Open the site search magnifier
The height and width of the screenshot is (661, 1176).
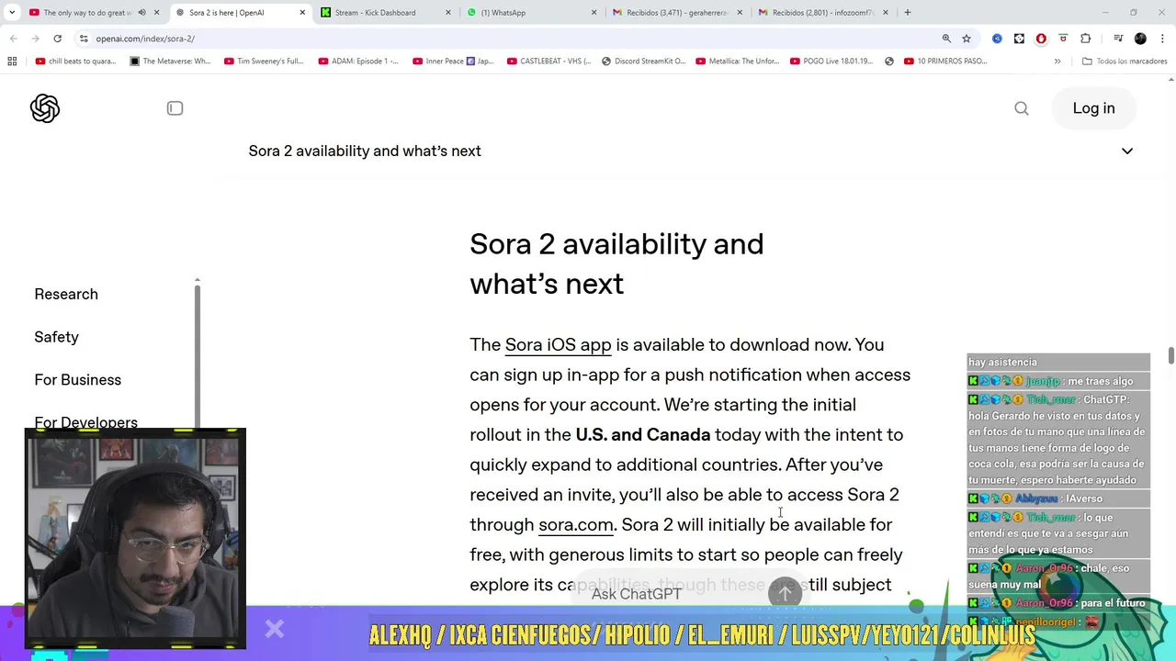(x=1022, y=108)
